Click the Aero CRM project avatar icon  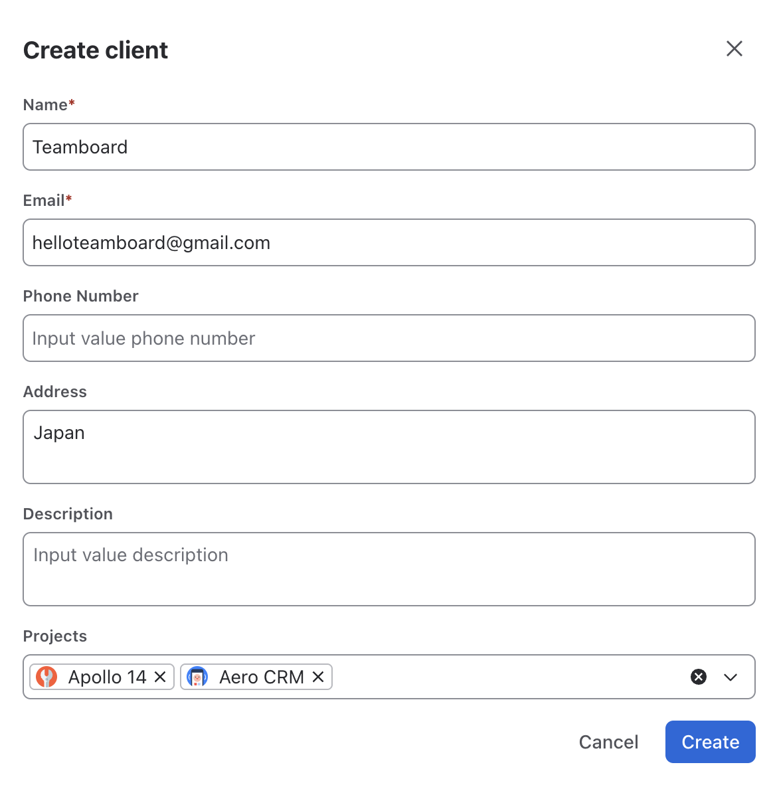coord(197,677)
